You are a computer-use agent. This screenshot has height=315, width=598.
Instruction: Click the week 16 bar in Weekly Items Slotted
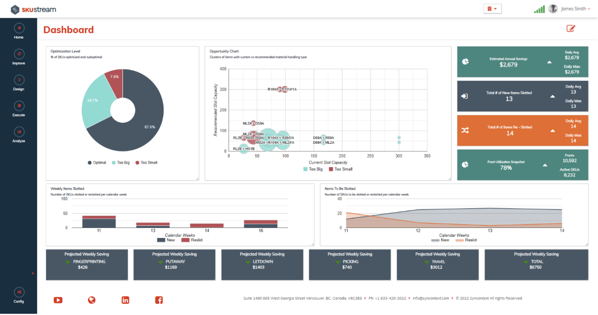261,224
